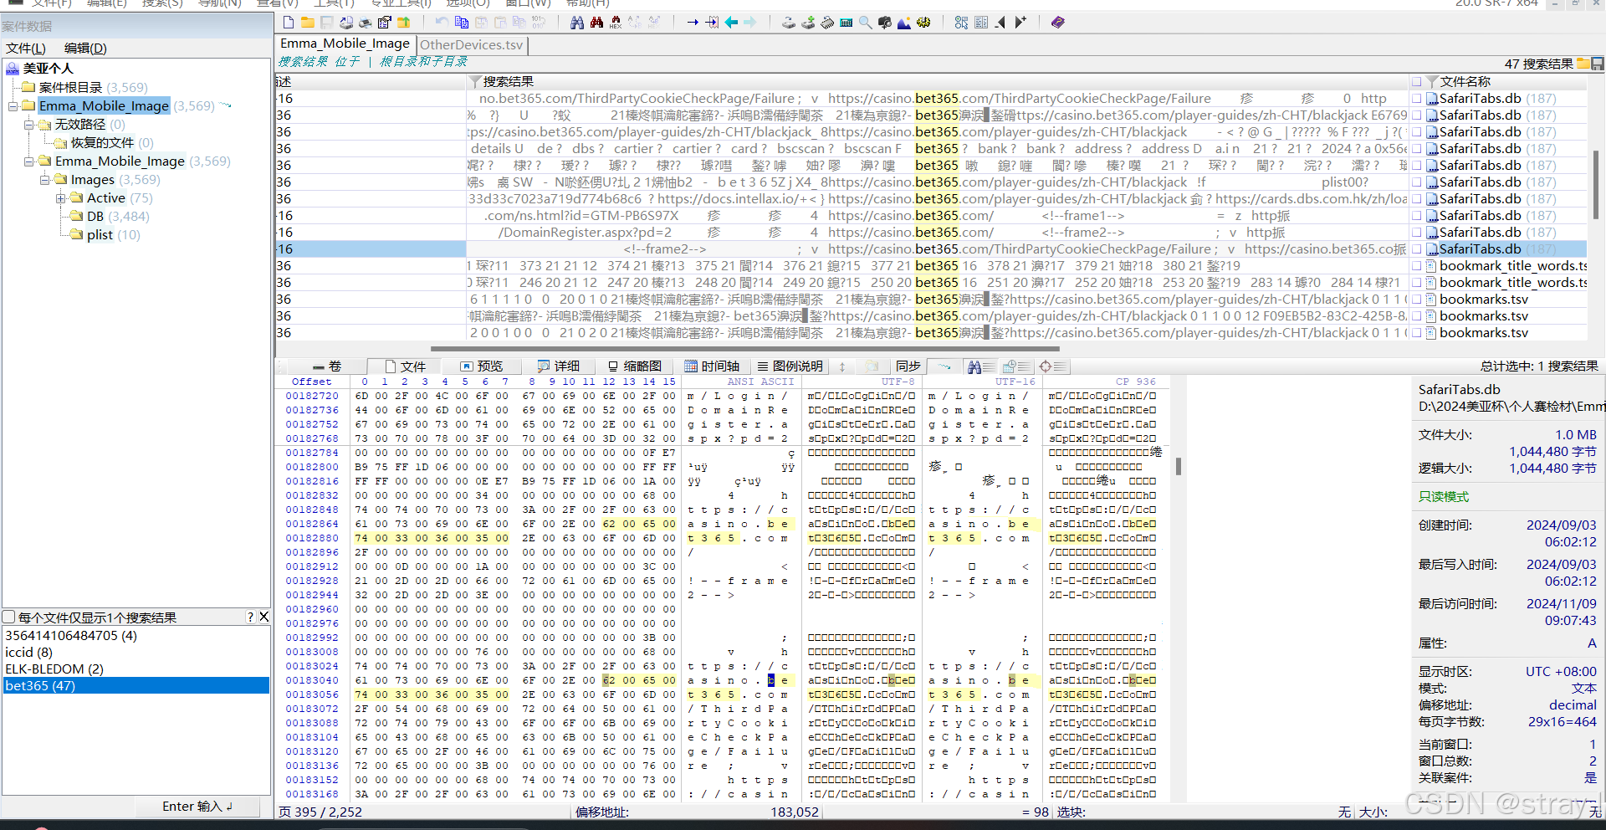
Task: Click the filter funnel on 文件名称 column
Action: coord(1432,82)
